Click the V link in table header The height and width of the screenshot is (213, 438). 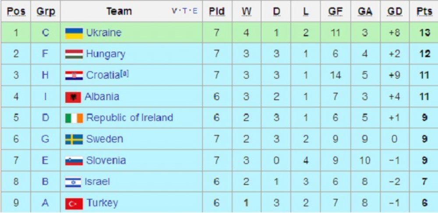pyautogui.click(x=174, y=11)
